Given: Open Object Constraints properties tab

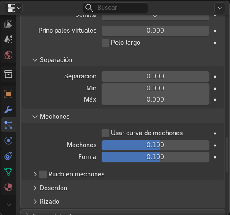Looking at the screenshot, I should 8,156.
